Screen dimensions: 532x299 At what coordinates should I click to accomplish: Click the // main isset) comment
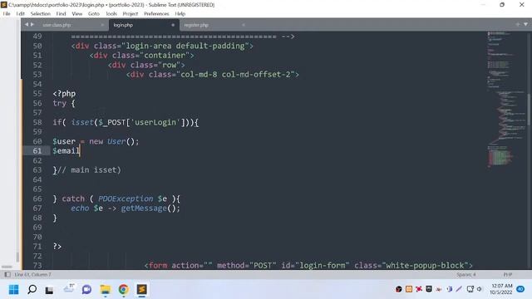[89, 169]
